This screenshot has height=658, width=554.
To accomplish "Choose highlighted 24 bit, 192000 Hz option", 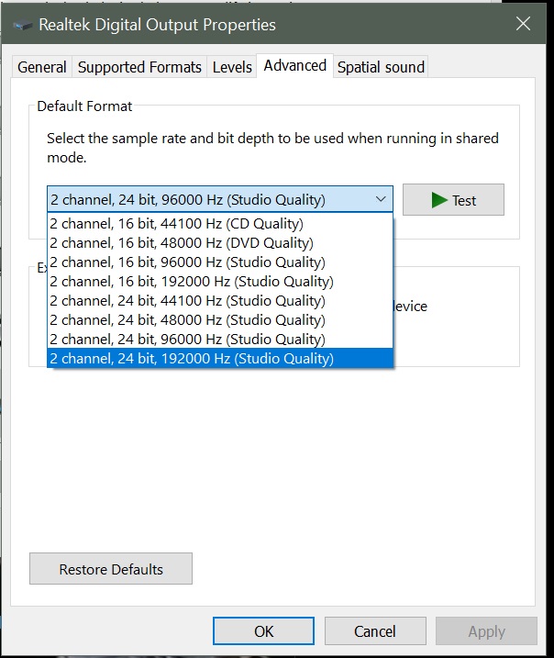I will pos(220,359).
